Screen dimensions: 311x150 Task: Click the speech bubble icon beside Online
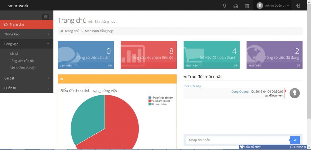point(292,147)
